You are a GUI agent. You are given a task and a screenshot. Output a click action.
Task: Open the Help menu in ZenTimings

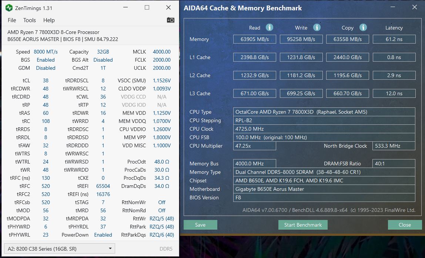(x=49, y=20)
